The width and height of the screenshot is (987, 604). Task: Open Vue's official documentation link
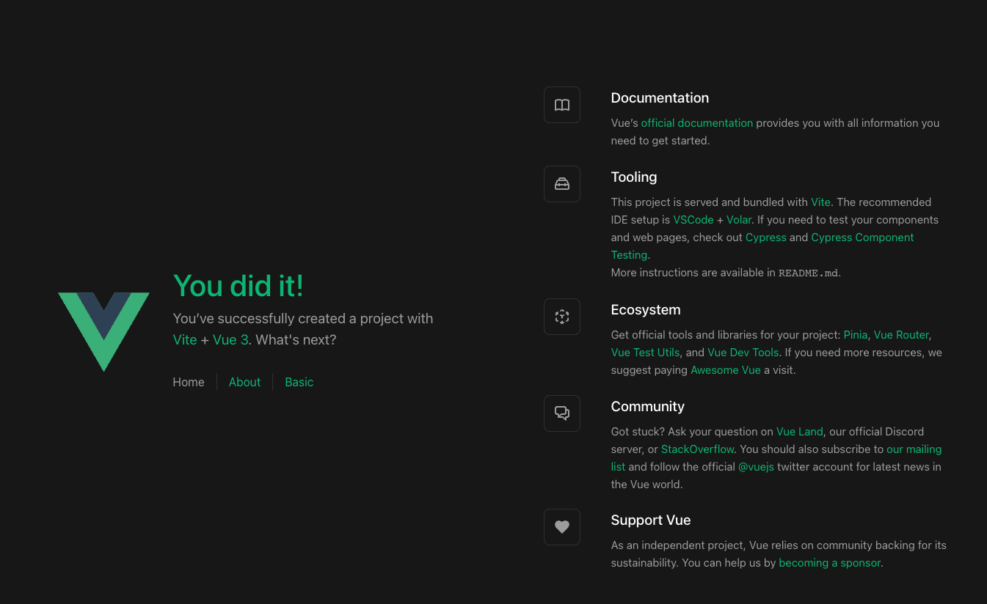coord(696,122)
